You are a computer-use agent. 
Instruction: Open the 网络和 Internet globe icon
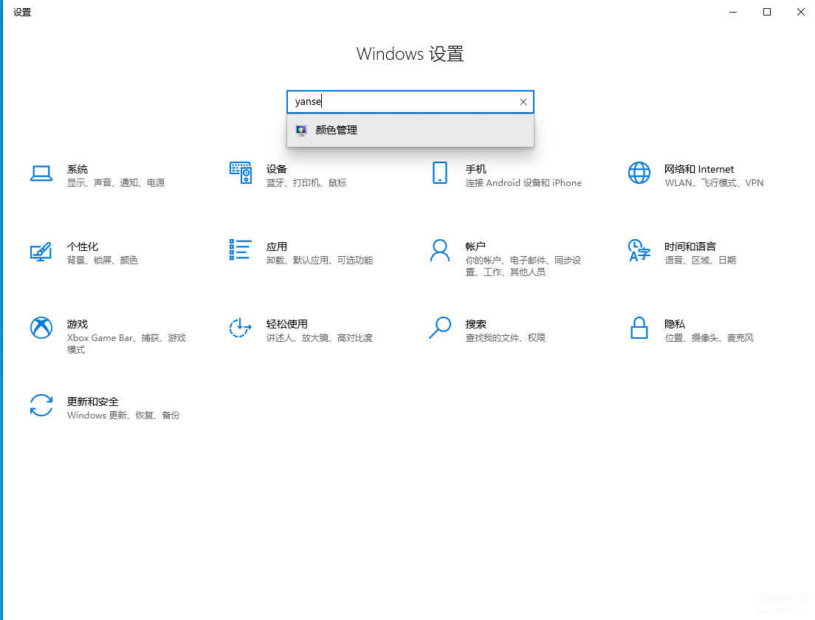click(x=639, y=173)
